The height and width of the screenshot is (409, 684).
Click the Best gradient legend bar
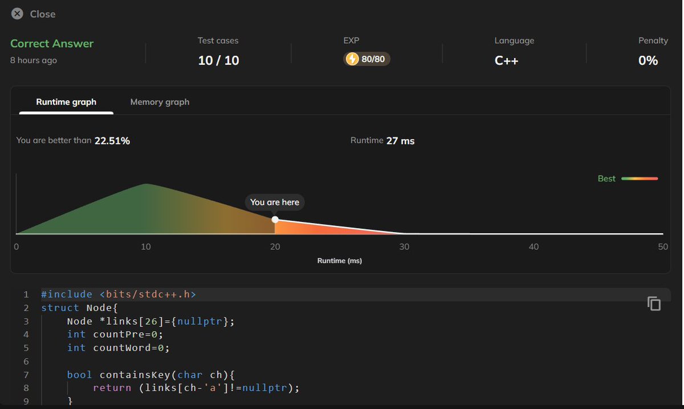click(x=640, y=179)
